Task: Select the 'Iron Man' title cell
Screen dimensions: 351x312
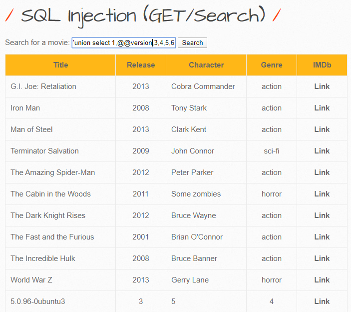Action: pos(60,108)
